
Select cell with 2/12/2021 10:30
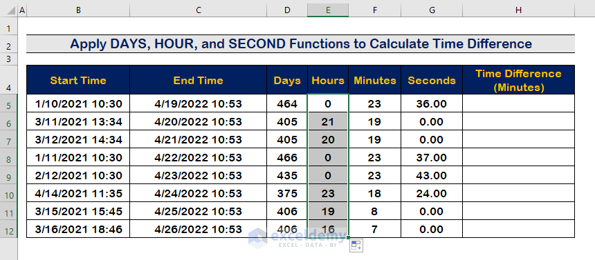(78, 175)
